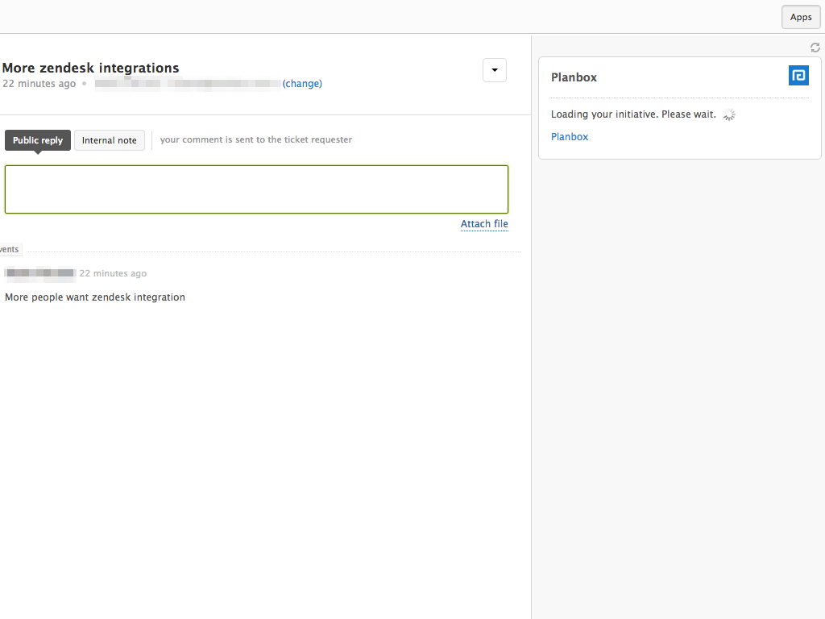Click the (change) requester link

point(302,84)
